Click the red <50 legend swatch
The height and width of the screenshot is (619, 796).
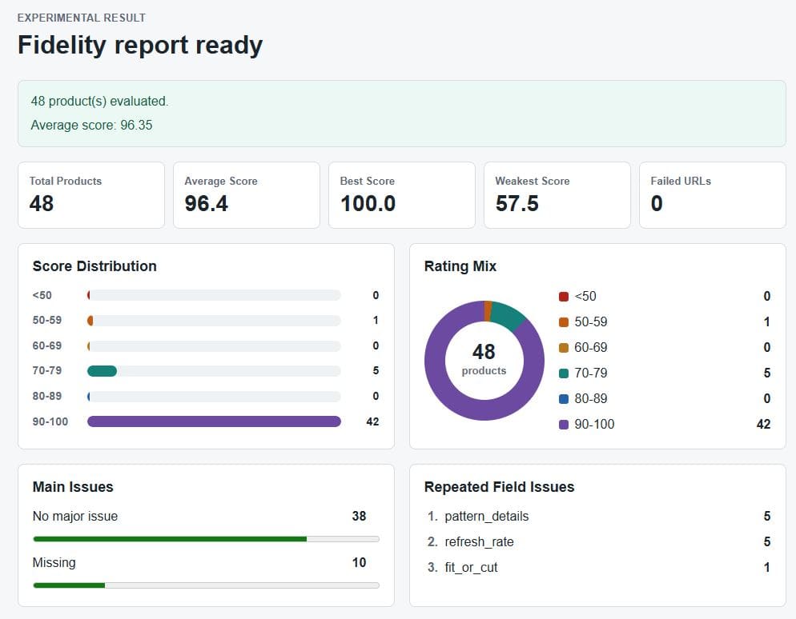[564, 297]
